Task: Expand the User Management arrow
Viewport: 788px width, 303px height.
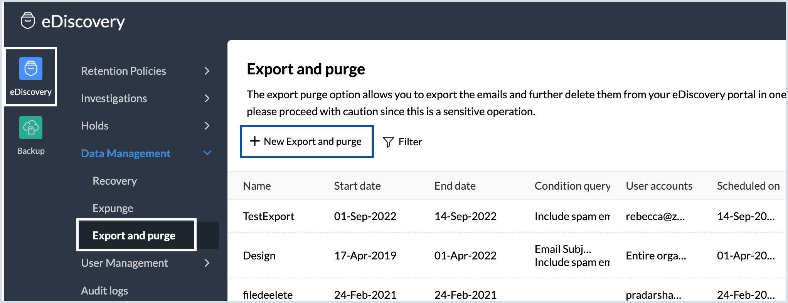Action: click(x=207, y=263)
